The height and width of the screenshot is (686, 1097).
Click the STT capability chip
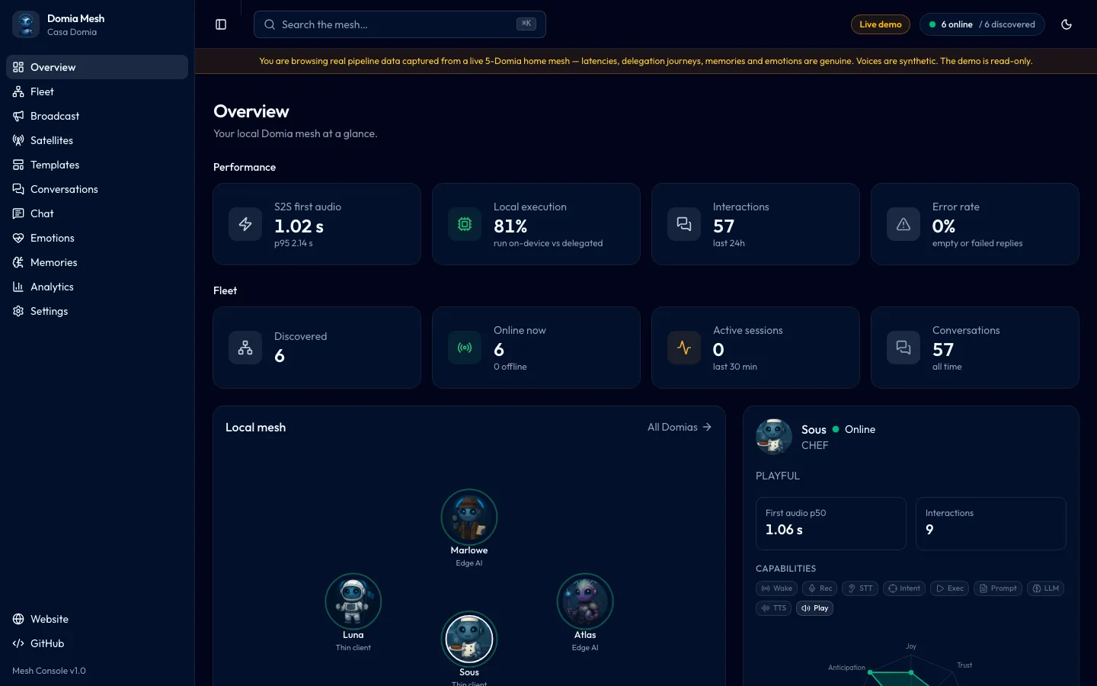click(x=861, y=588)
